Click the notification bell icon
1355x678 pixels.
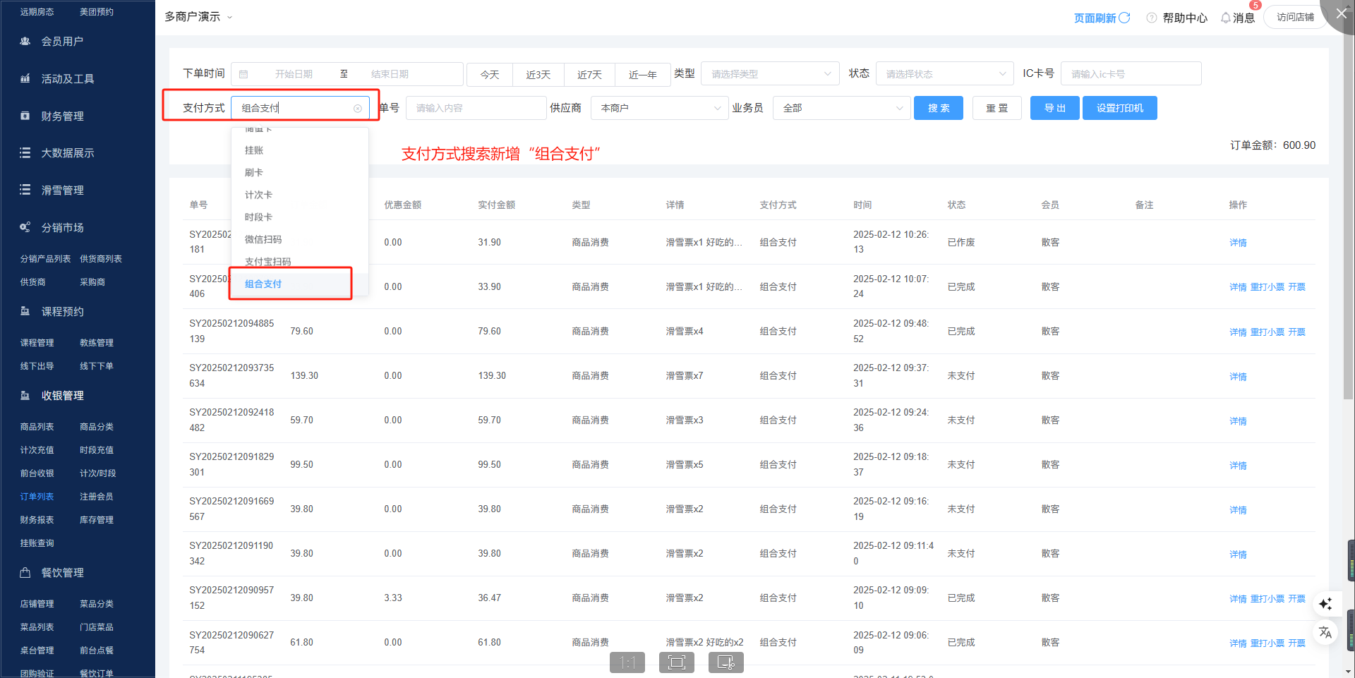click(x=1225, y=18)
